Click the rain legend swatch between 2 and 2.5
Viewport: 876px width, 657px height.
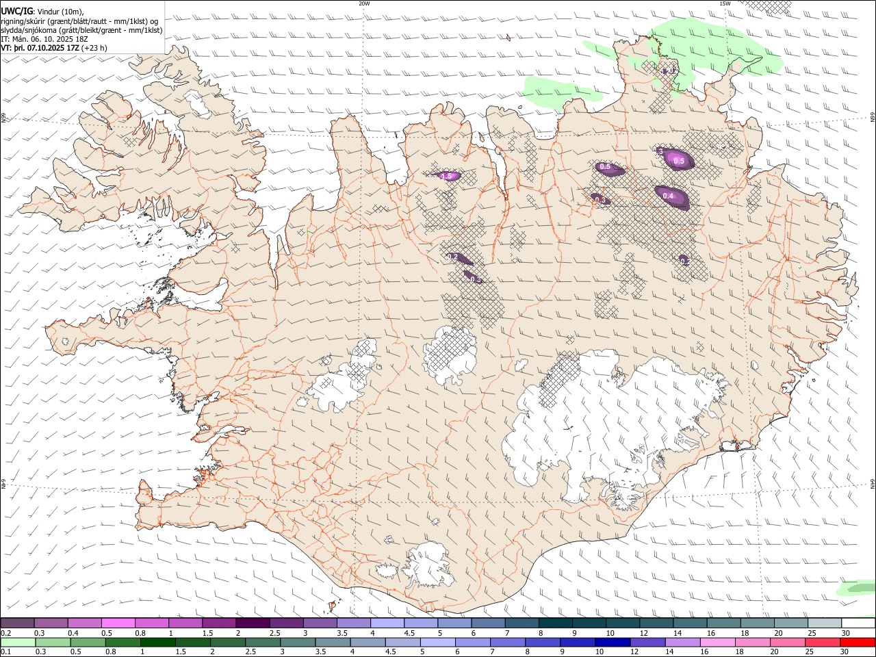(x=228, y=642)
